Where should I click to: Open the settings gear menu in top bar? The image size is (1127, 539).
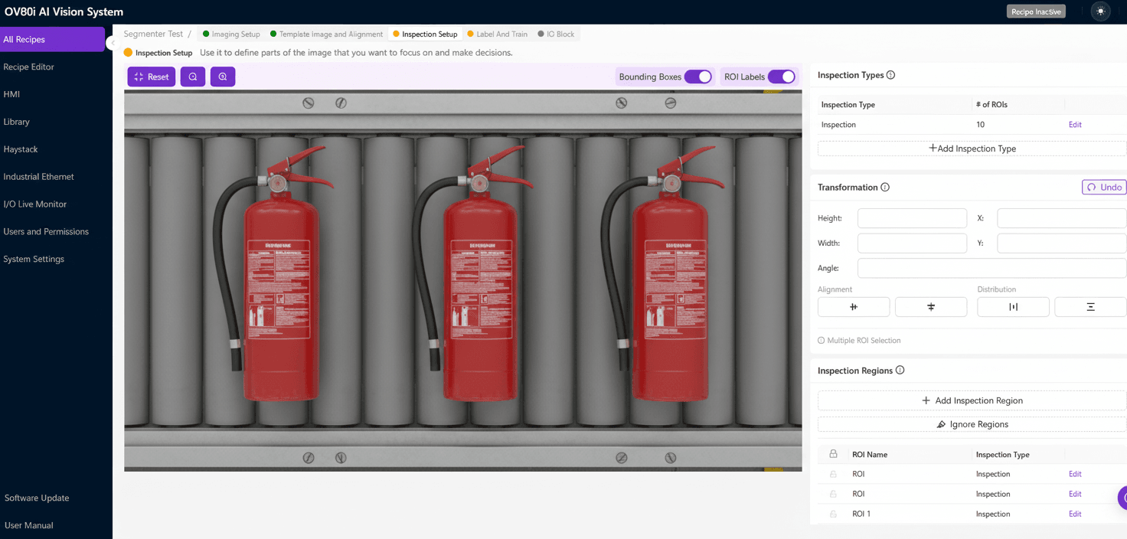tap(1100, 11)
